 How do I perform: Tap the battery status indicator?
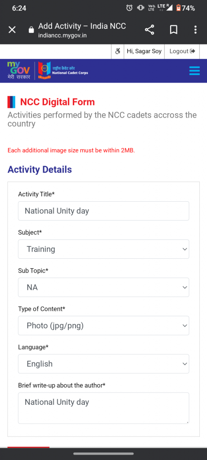(185, 8)
